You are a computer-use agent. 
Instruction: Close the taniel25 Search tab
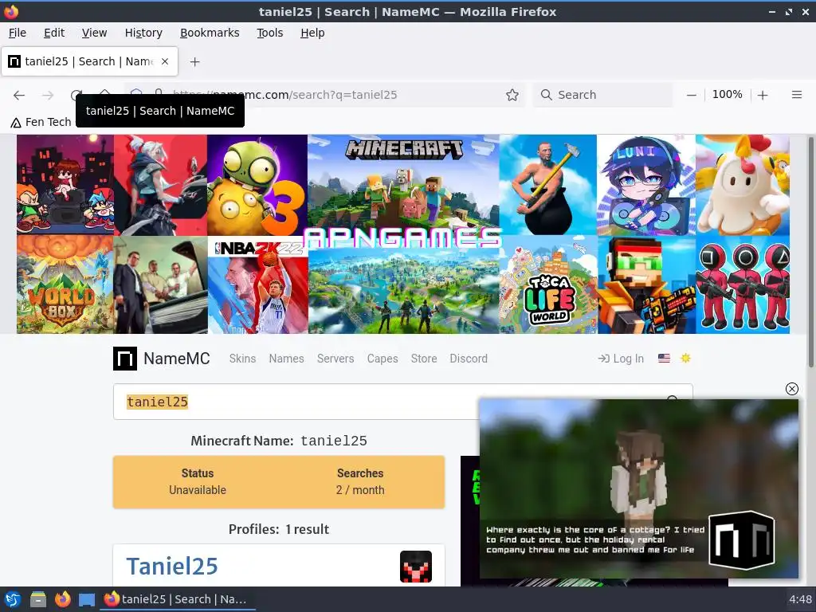tap(165, 61)
